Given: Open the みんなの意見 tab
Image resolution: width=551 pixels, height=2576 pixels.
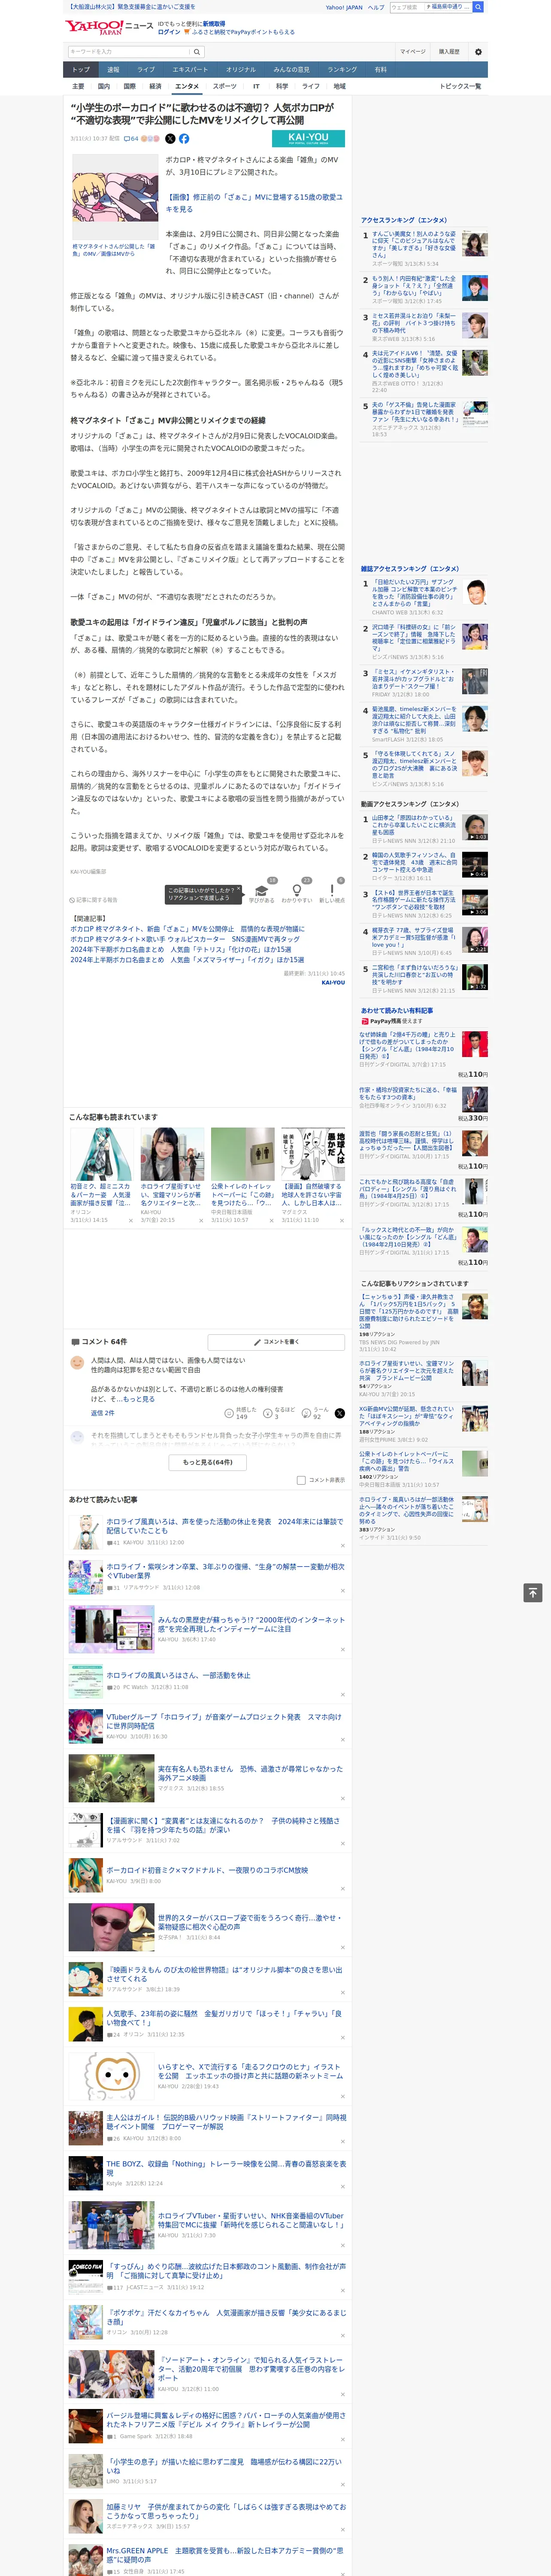Looking at the screenshot, I should click(x=292, y=70).
